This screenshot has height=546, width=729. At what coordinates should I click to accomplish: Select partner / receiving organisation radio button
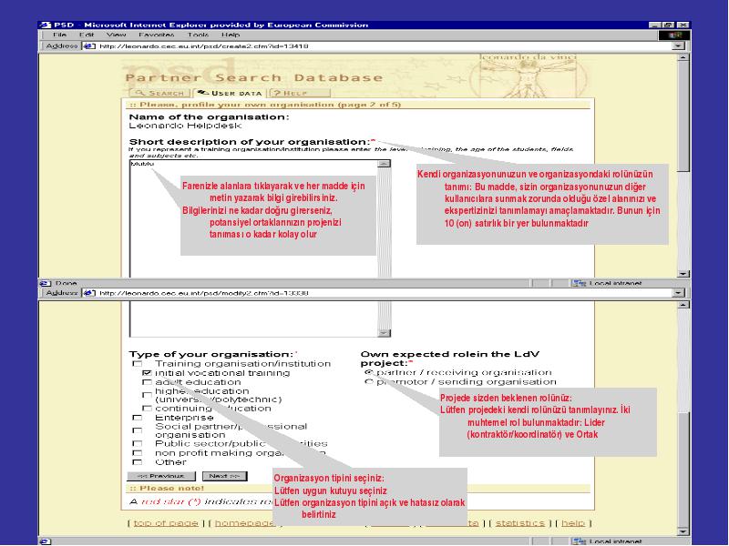tap(369, 372)
